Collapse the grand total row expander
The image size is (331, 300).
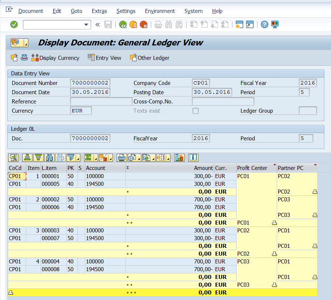[11, 293]
